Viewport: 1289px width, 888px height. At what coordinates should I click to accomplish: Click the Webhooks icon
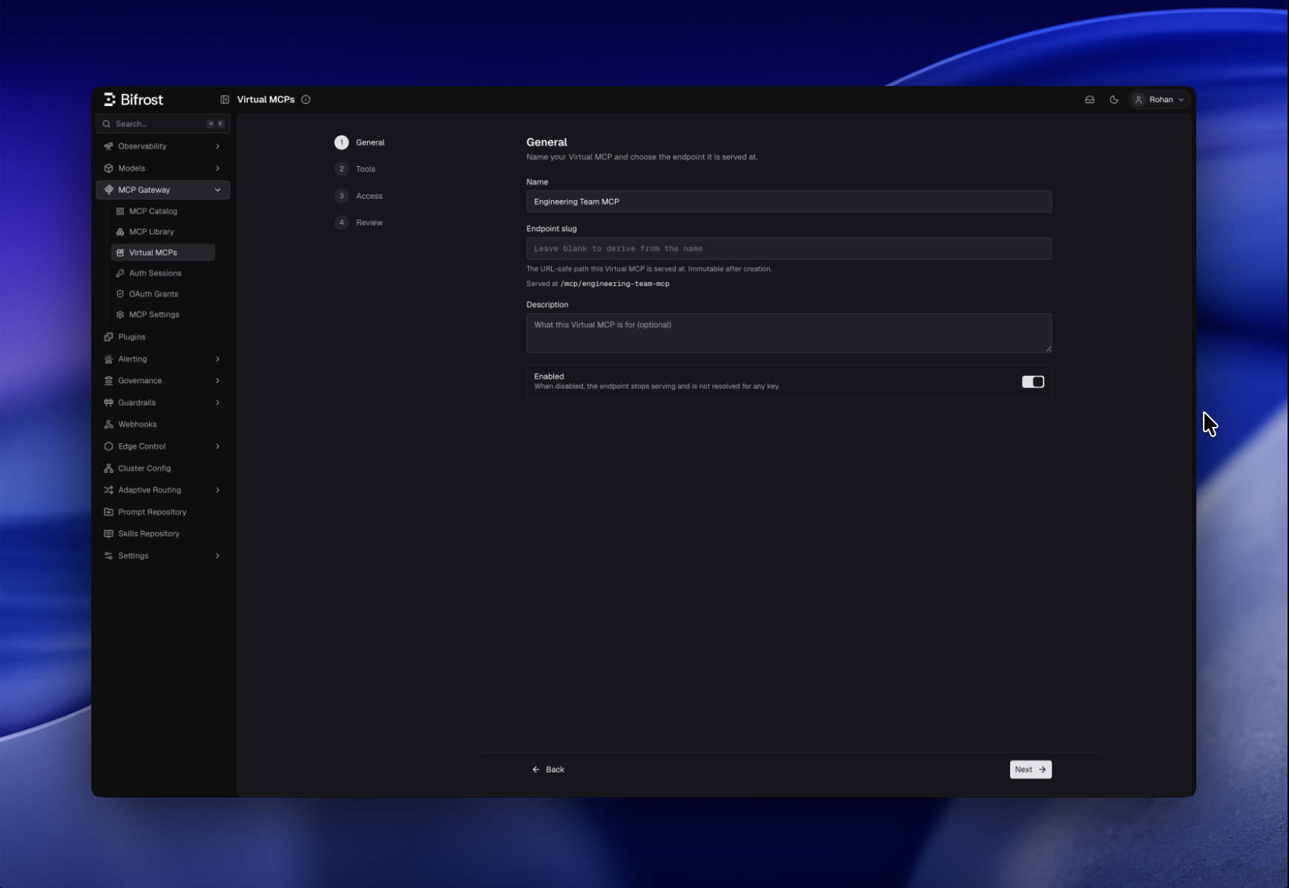click(108, 425)
